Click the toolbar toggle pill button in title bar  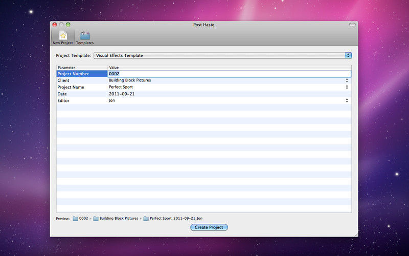coord(352,25)
